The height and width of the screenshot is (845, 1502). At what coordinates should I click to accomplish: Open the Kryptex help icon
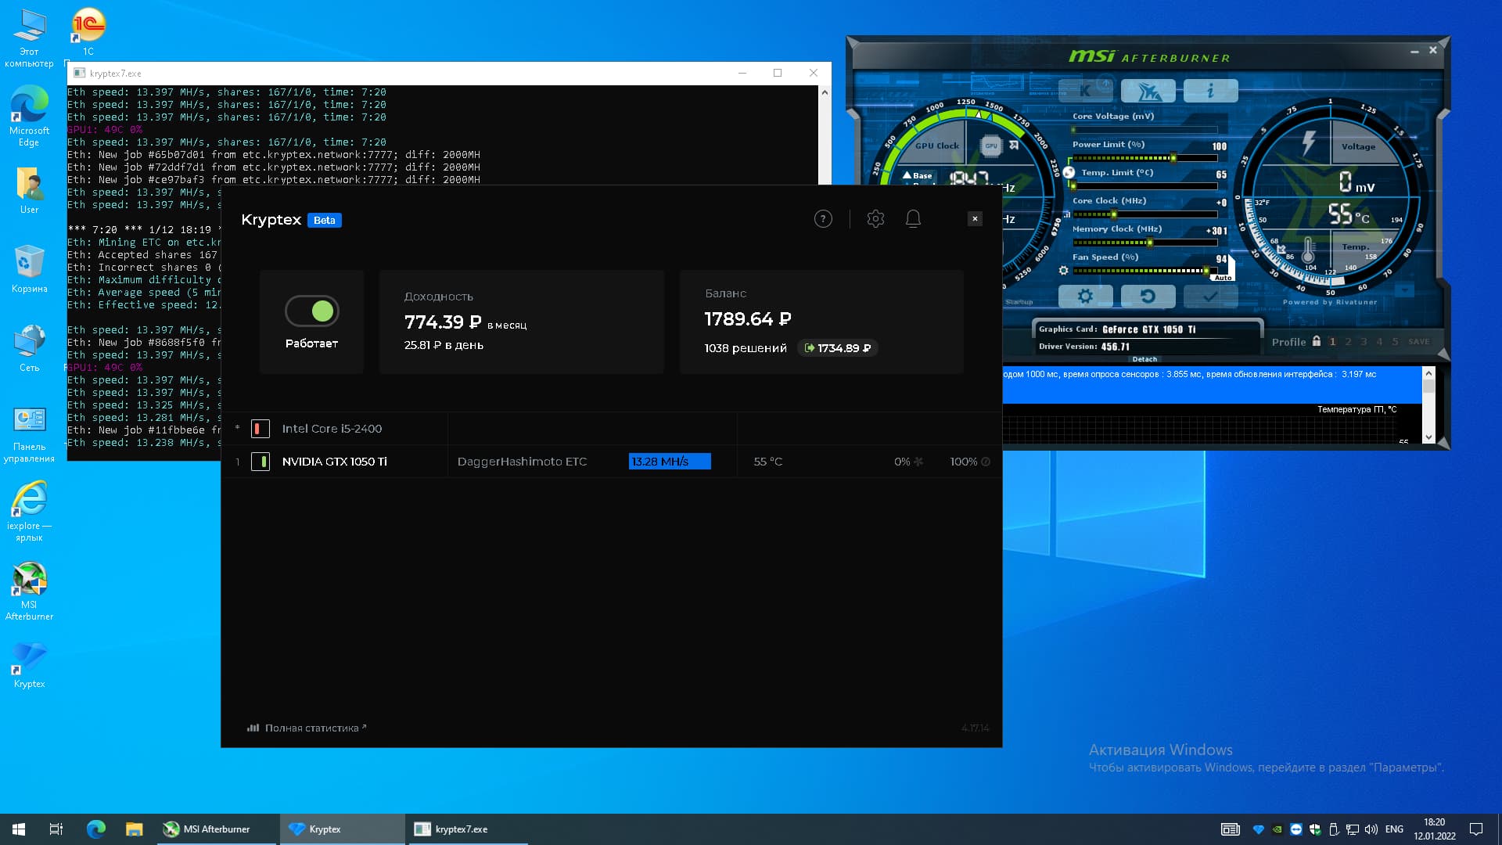click(x=823, y=219)
